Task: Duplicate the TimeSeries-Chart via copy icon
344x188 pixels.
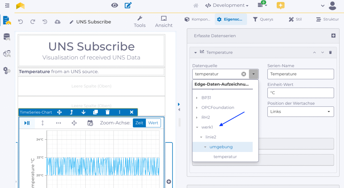Action: point(95,112)
